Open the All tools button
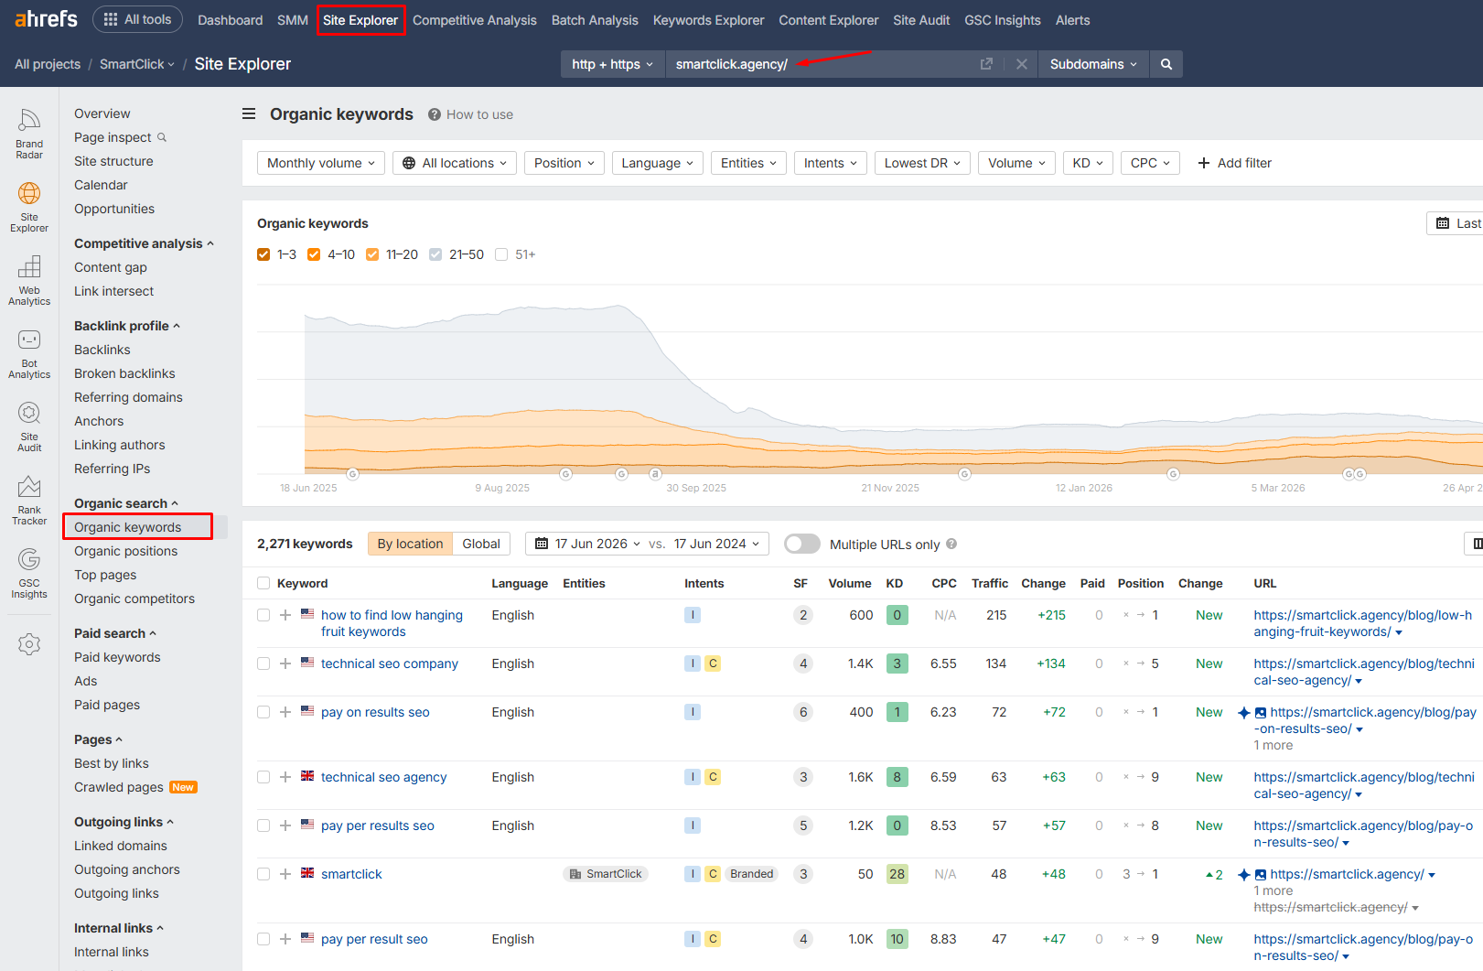Screen dimensions: 1483x971 138,19
